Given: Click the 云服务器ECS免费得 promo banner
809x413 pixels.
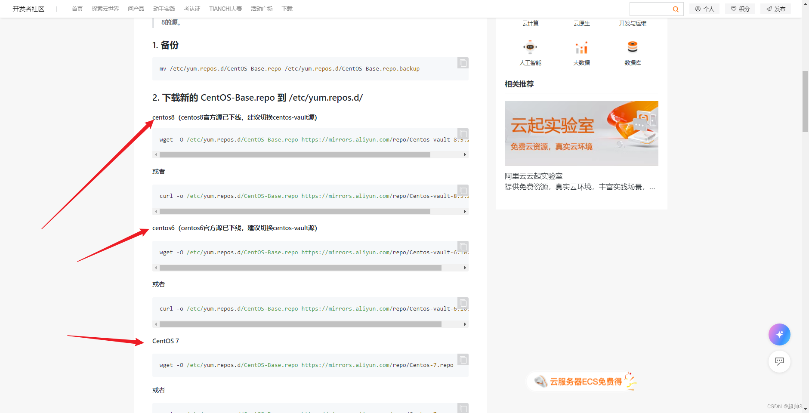Looking at the screenshot, I should pos(582,382).
